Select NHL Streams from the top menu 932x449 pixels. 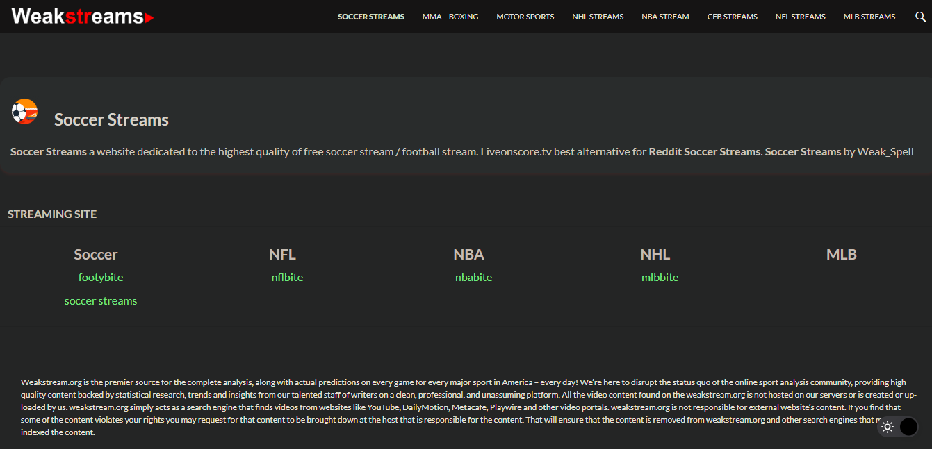[x=598, y=17]
